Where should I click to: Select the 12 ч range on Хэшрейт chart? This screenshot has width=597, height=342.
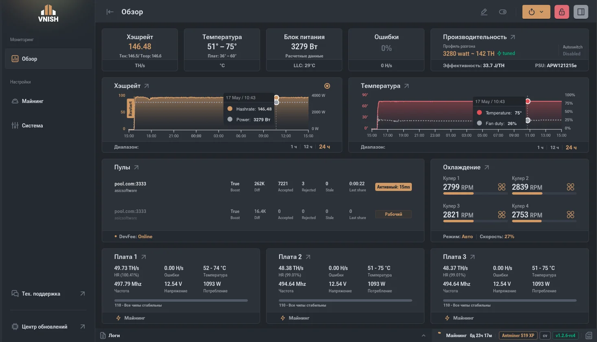point(308,147)
